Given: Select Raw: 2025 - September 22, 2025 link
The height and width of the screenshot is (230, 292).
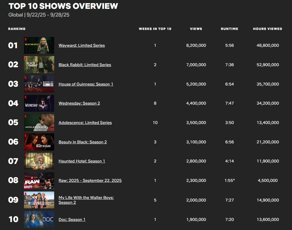Looking at the screenshot, I should [90, 180].
